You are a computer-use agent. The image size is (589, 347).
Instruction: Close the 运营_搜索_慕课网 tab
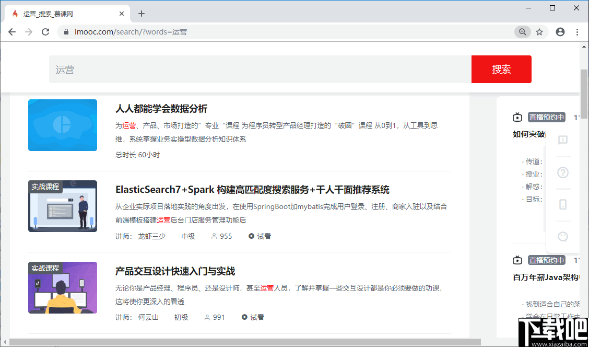(121, 14)
